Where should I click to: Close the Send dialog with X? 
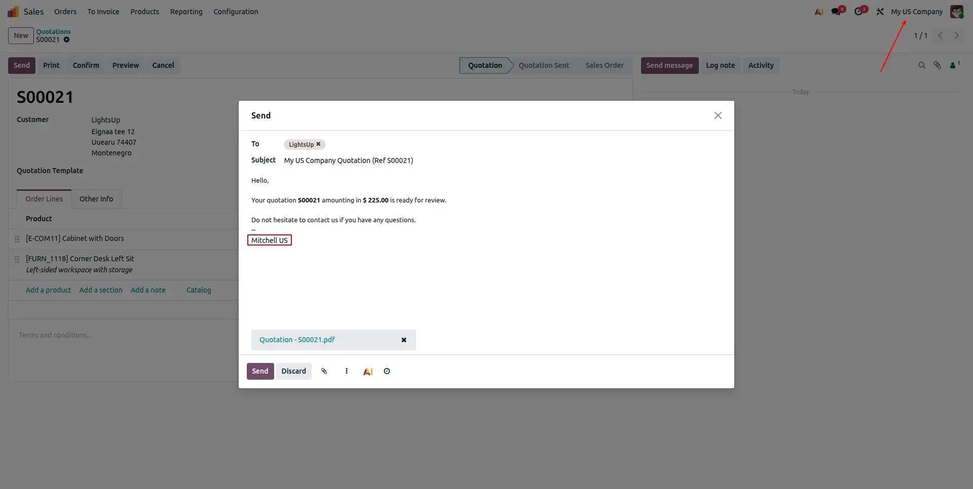pos(718,115)
